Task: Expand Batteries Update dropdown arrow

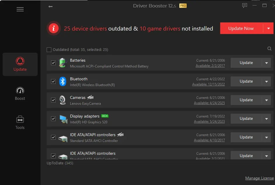Action: (x=267, y=63)
